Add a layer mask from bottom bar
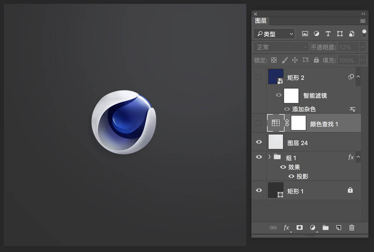Image resolution: width=374 pixels, height=252 pixels. [299, 228]
